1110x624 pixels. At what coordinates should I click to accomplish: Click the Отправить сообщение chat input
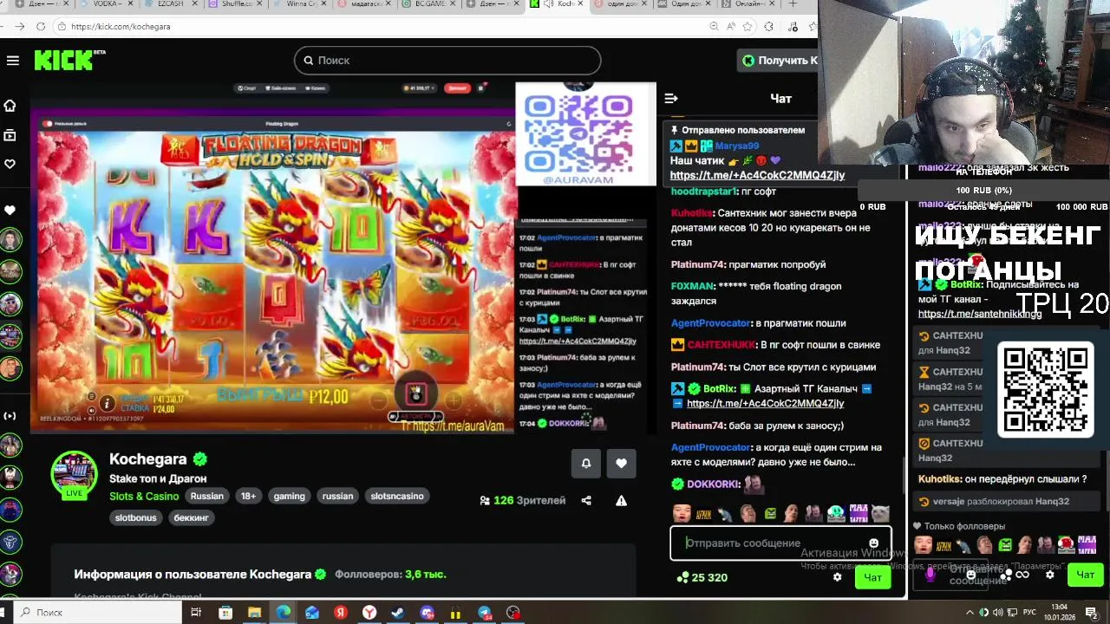(x=780, y=543)
